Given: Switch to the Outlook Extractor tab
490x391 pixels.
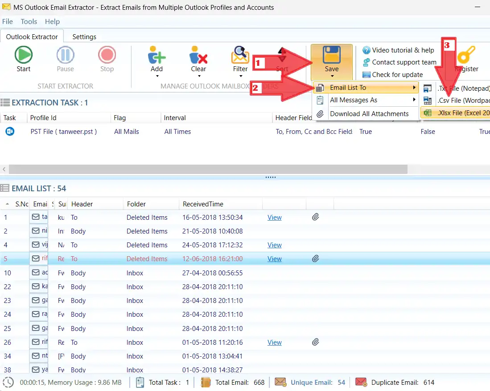Looking at the screenshot, I should click(32, 37).
